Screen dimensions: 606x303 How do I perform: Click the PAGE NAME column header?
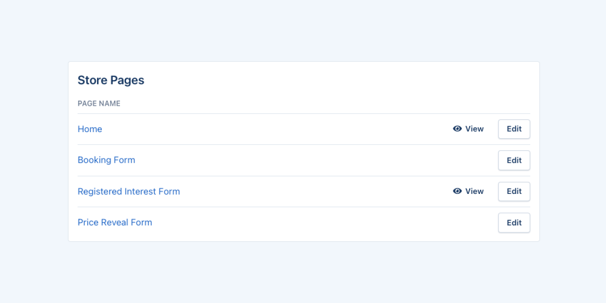point(99,103)
